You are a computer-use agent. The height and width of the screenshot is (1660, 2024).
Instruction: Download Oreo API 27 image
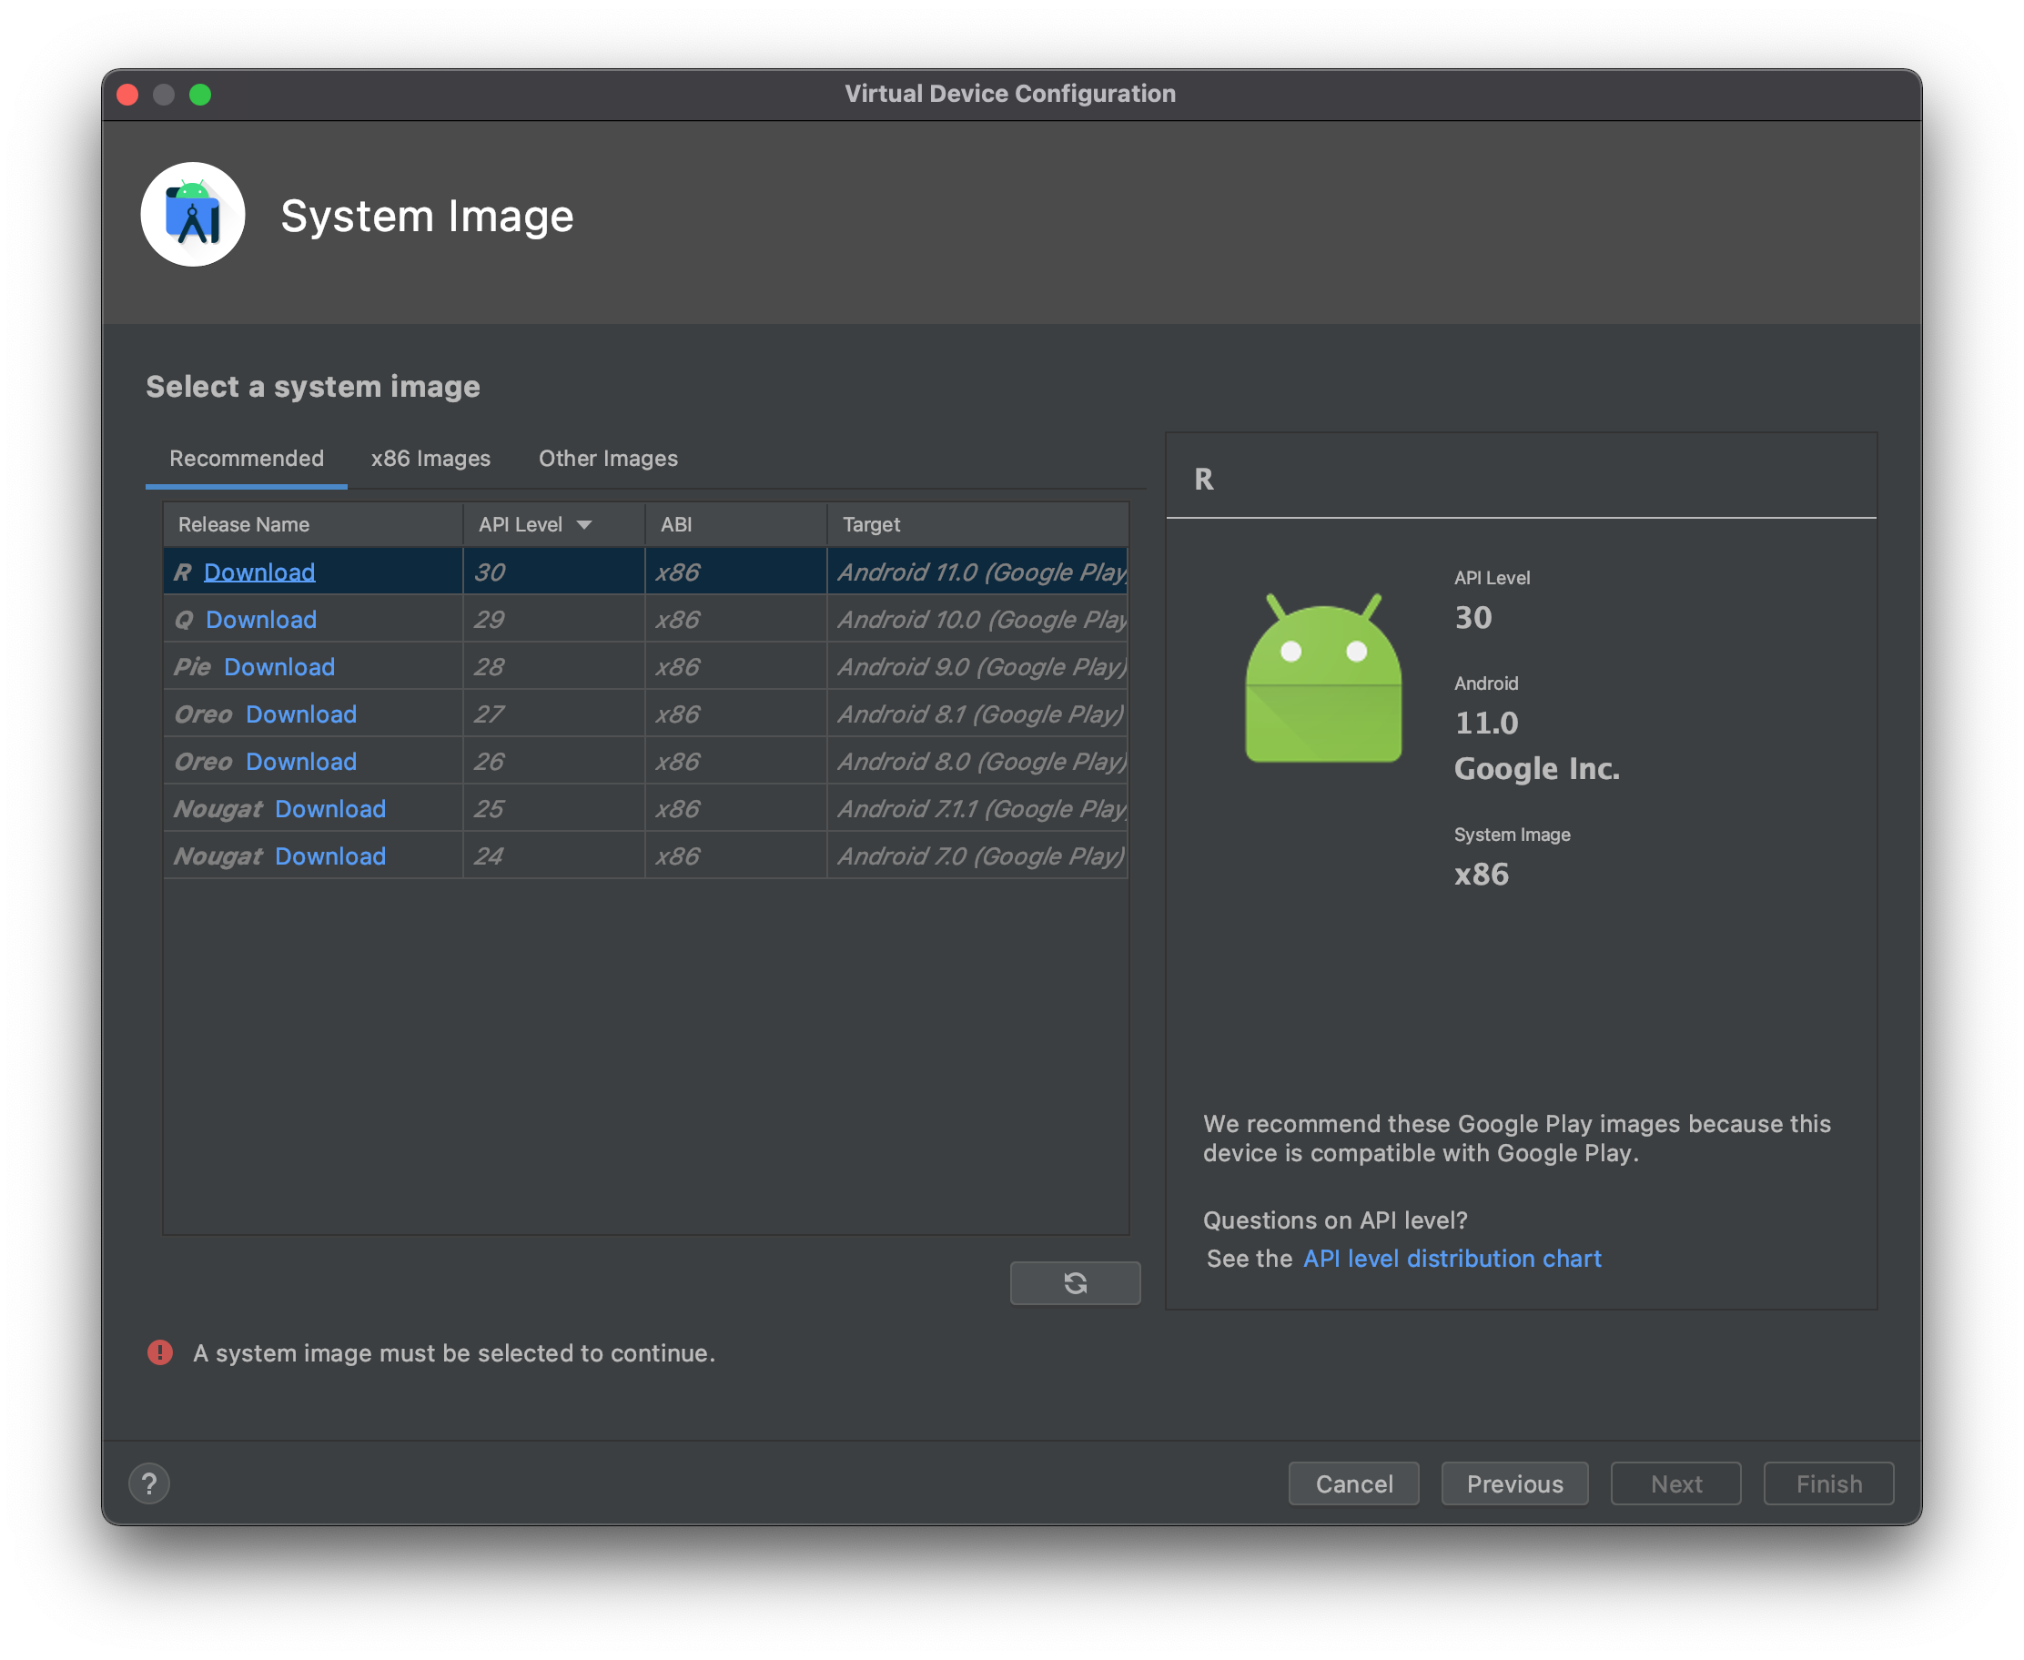[301, 714]
